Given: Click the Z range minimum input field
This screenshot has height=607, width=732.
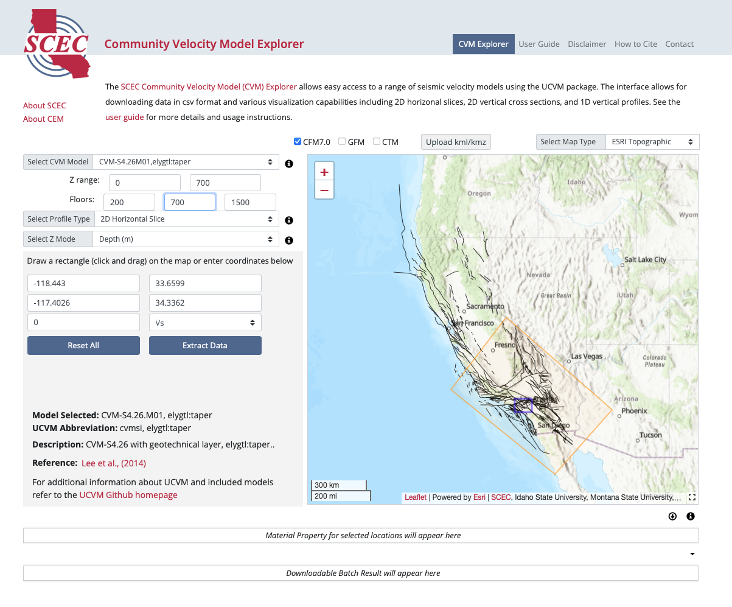Looking at the screenshot, I should (x=145, y=183).
